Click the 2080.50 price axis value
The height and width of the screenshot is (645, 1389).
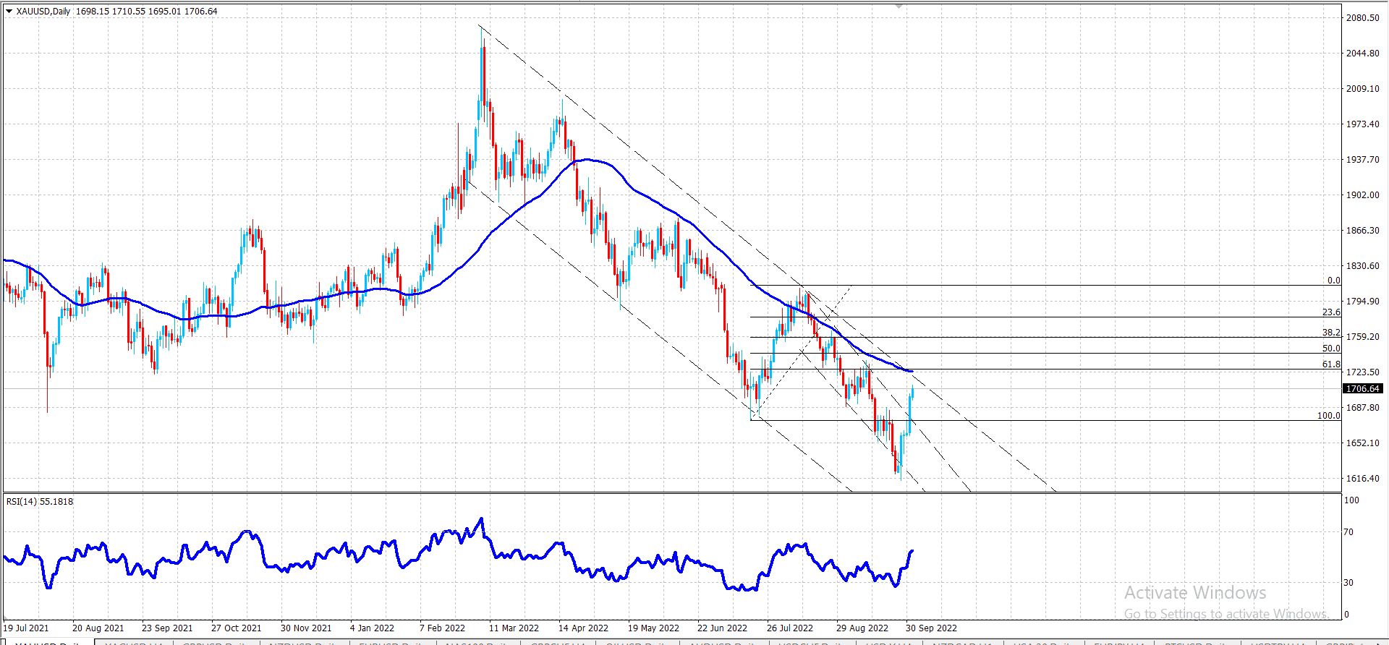[x=1362, y=18]
